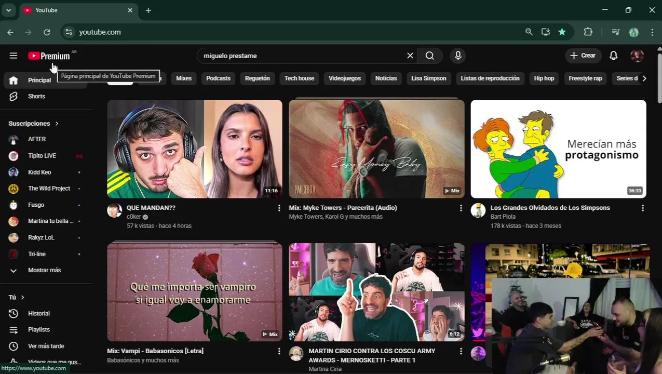
Task: Open Myke Towers Parcerita mix thumbnail
Action: tap(376, 149)
